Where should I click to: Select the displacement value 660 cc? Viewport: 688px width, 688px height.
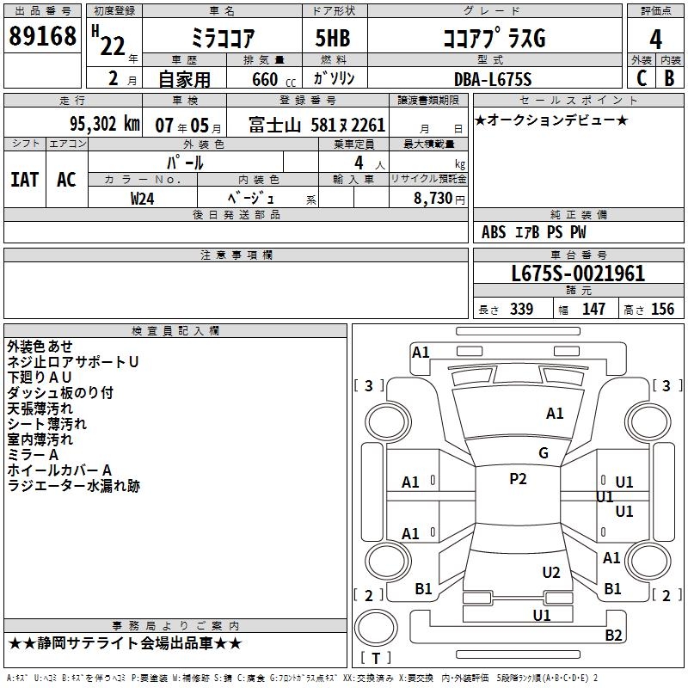coord(274,79)
